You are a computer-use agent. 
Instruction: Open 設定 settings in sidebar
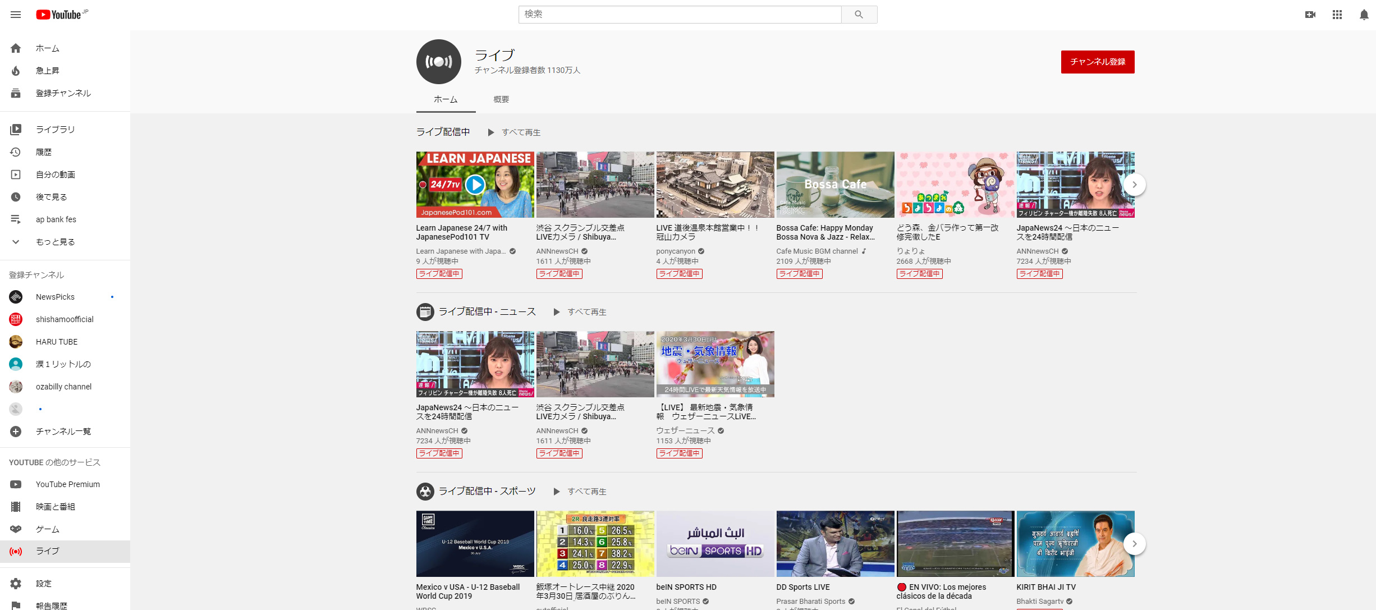pyautogui.click(x=43, y=584)
